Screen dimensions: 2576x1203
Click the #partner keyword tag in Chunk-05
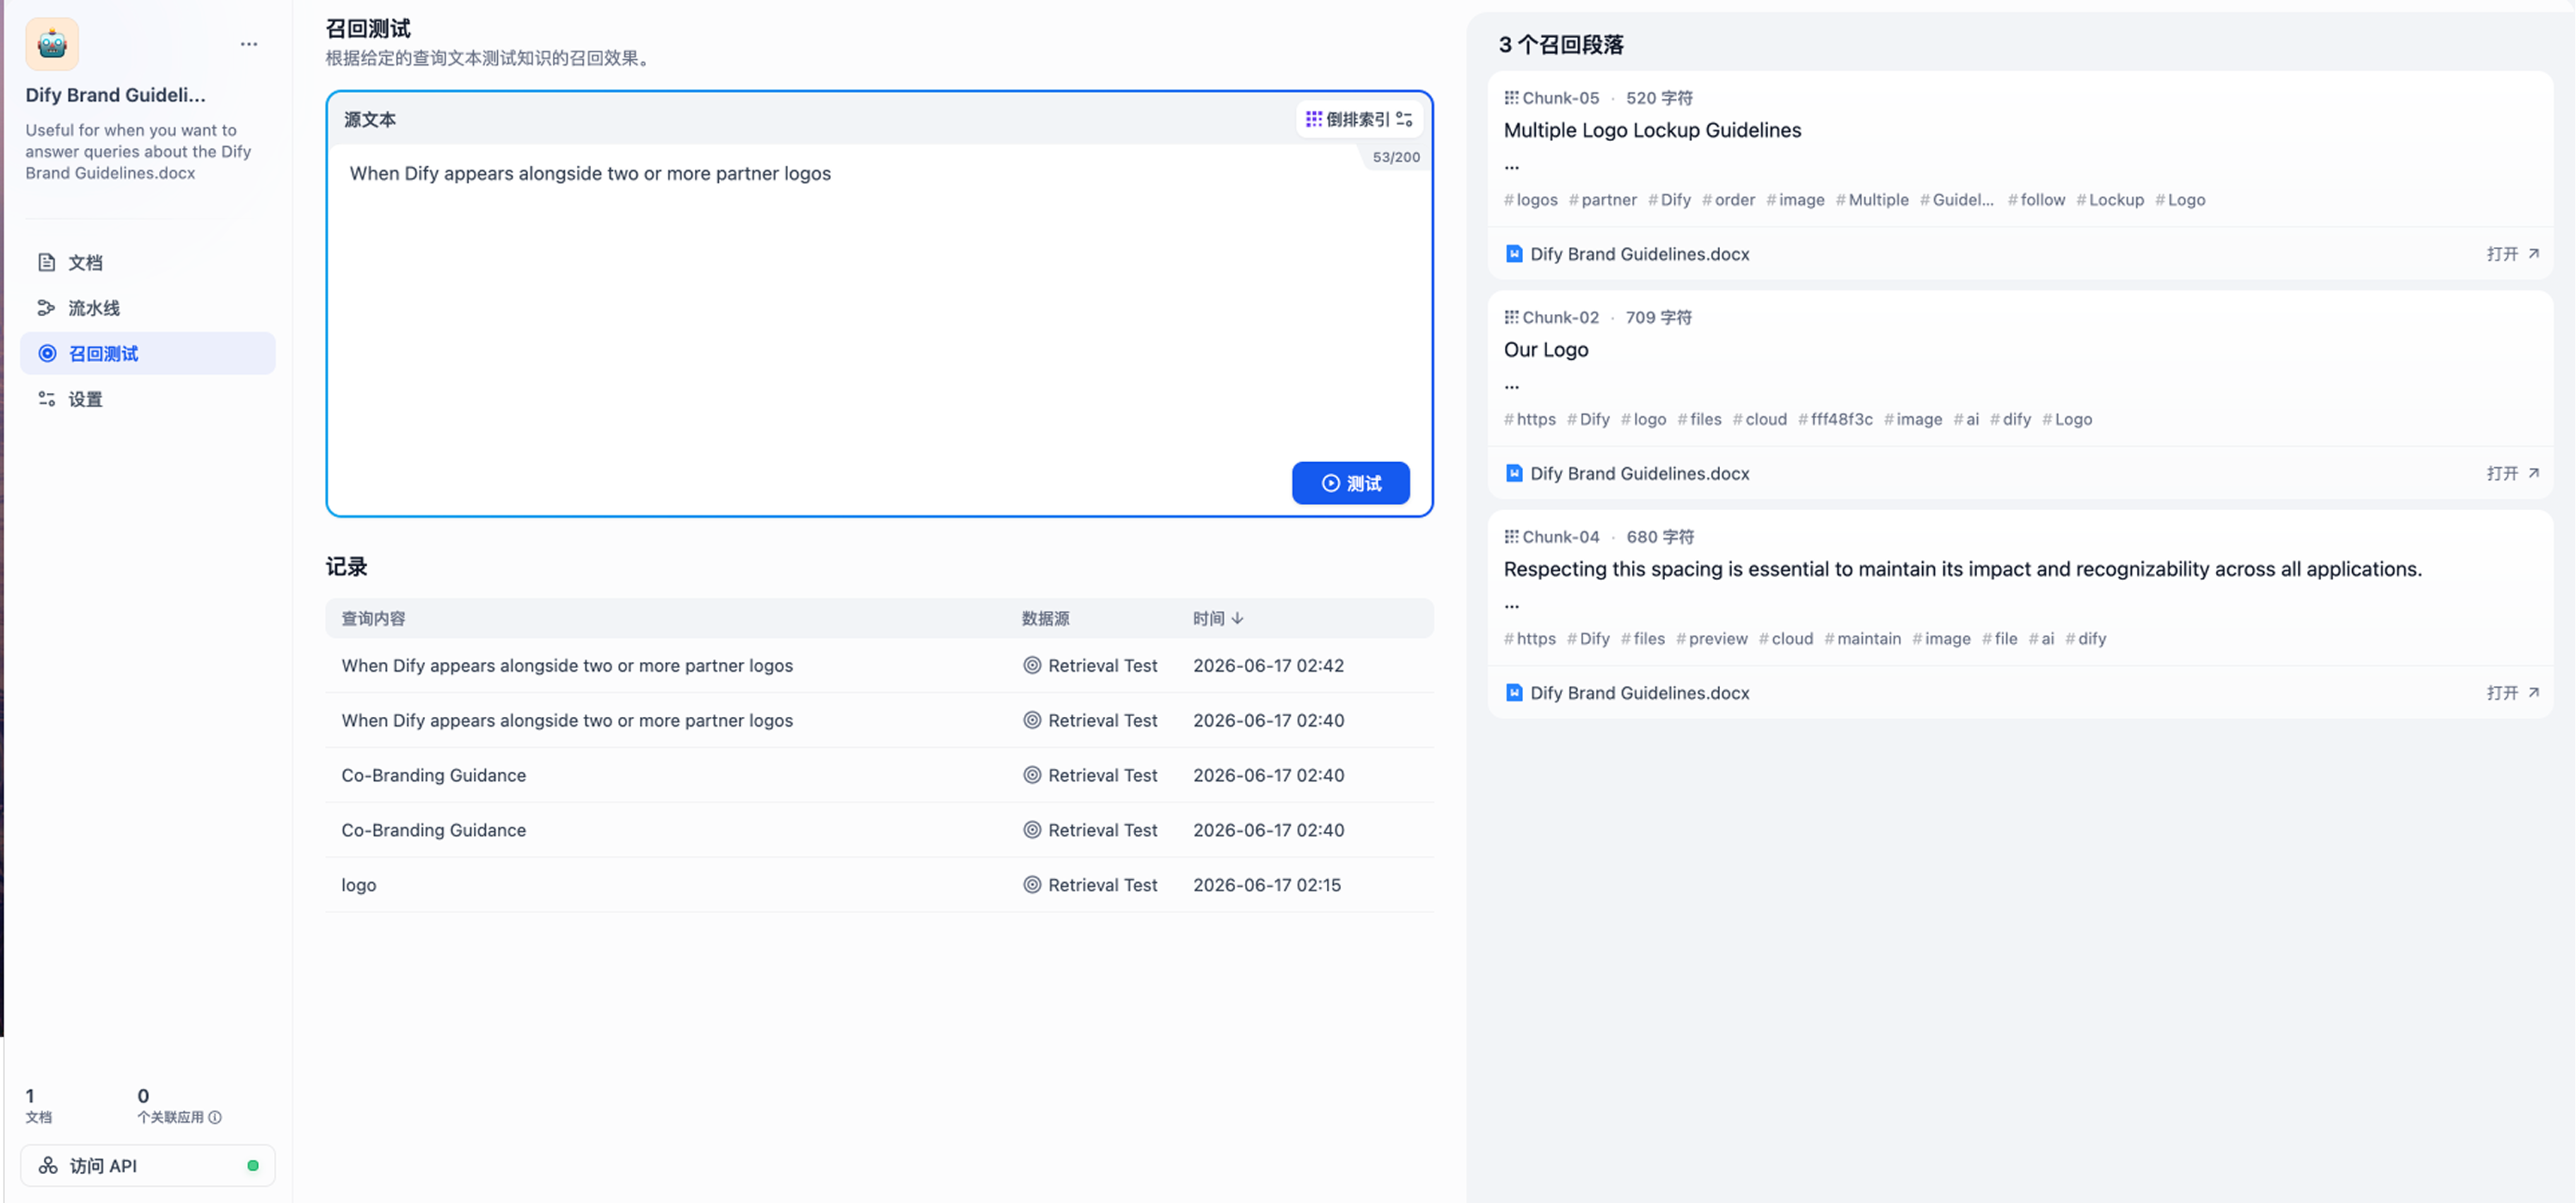[1602, 200]
